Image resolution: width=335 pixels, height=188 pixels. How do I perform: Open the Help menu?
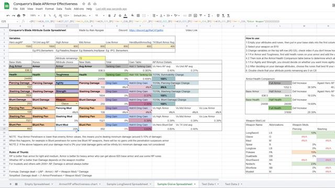click(89, 9)
